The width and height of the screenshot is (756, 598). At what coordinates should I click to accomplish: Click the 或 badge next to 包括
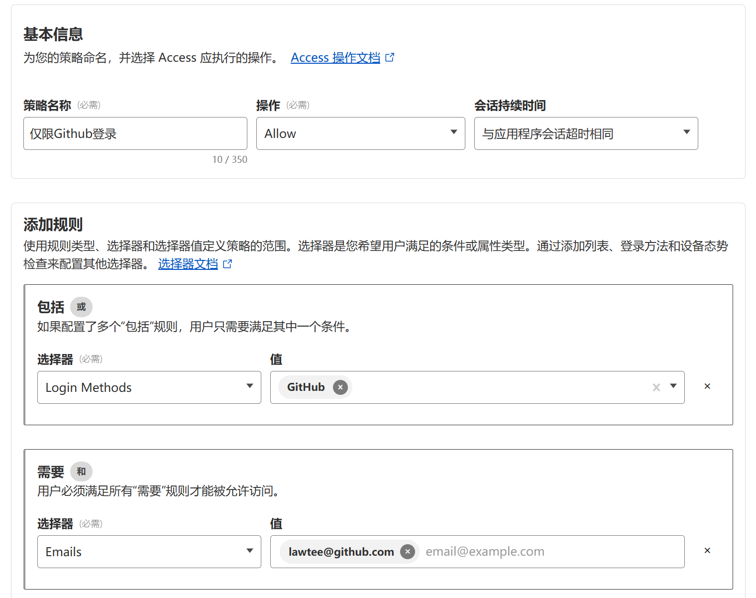tap(81, 307)
